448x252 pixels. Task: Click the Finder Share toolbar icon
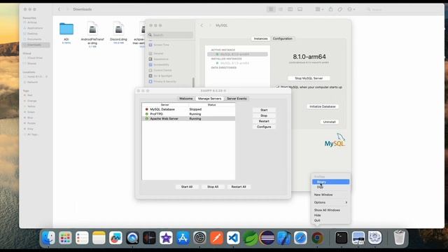coord(330,9)
